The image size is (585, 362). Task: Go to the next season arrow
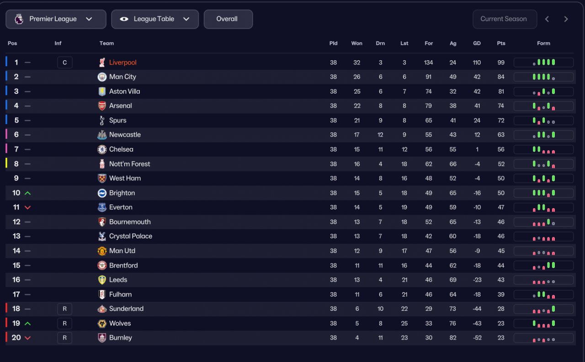click(566, 19)
